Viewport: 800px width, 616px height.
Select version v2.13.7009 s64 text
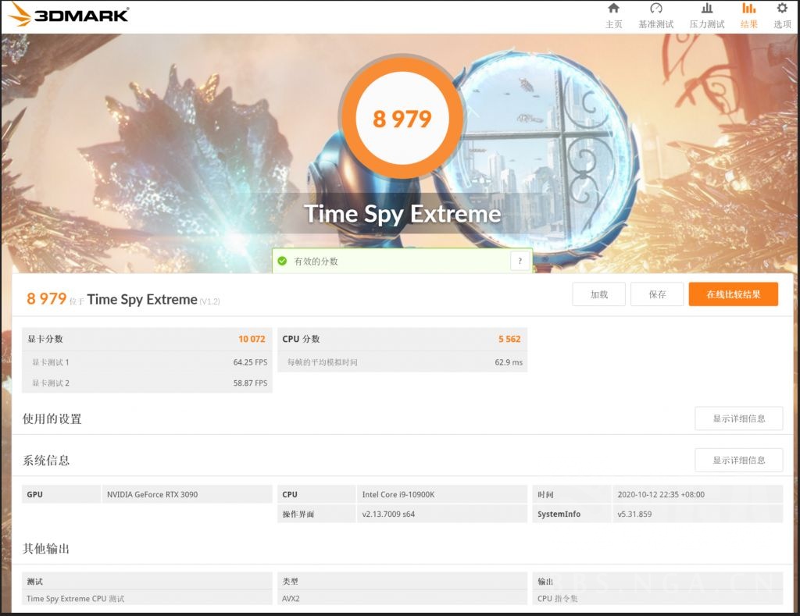click(x=388, y=514)
